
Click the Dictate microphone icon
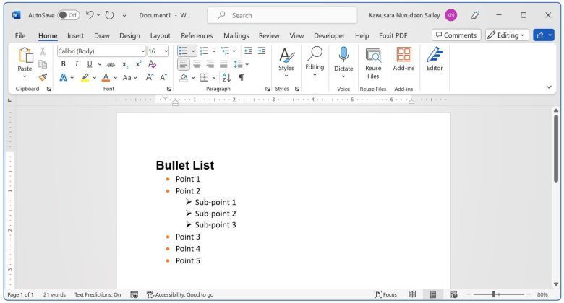click(x=343, y=55)
